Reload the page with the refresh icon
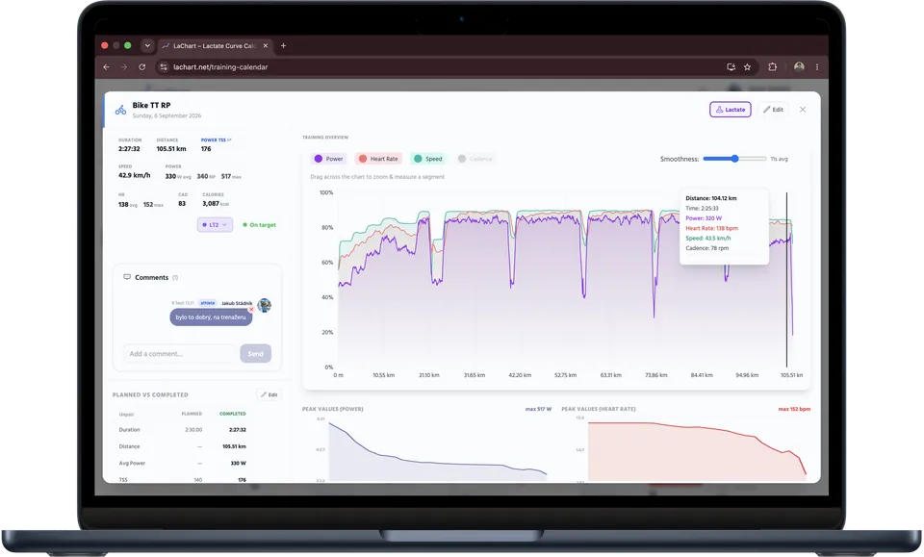The width and height of the screenshot is (924, 557). (142, 67)
